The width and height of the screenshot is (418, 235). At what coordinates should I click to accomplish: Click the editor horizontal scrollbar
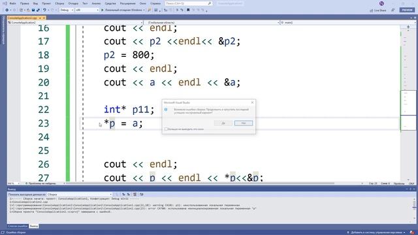[200, 183]
